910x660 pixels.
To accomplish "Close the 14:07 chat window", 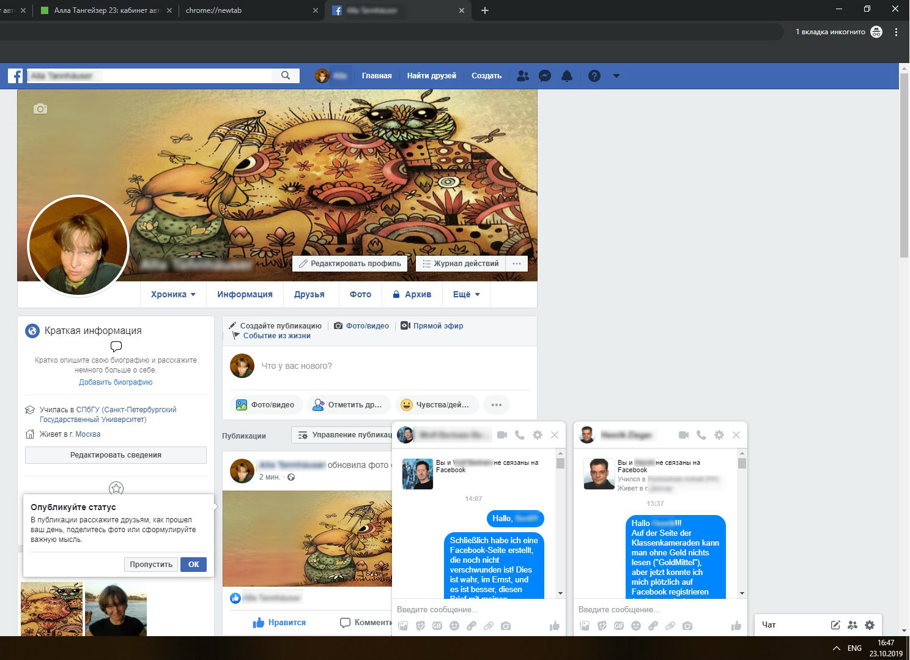I will (x=555, y=435).
